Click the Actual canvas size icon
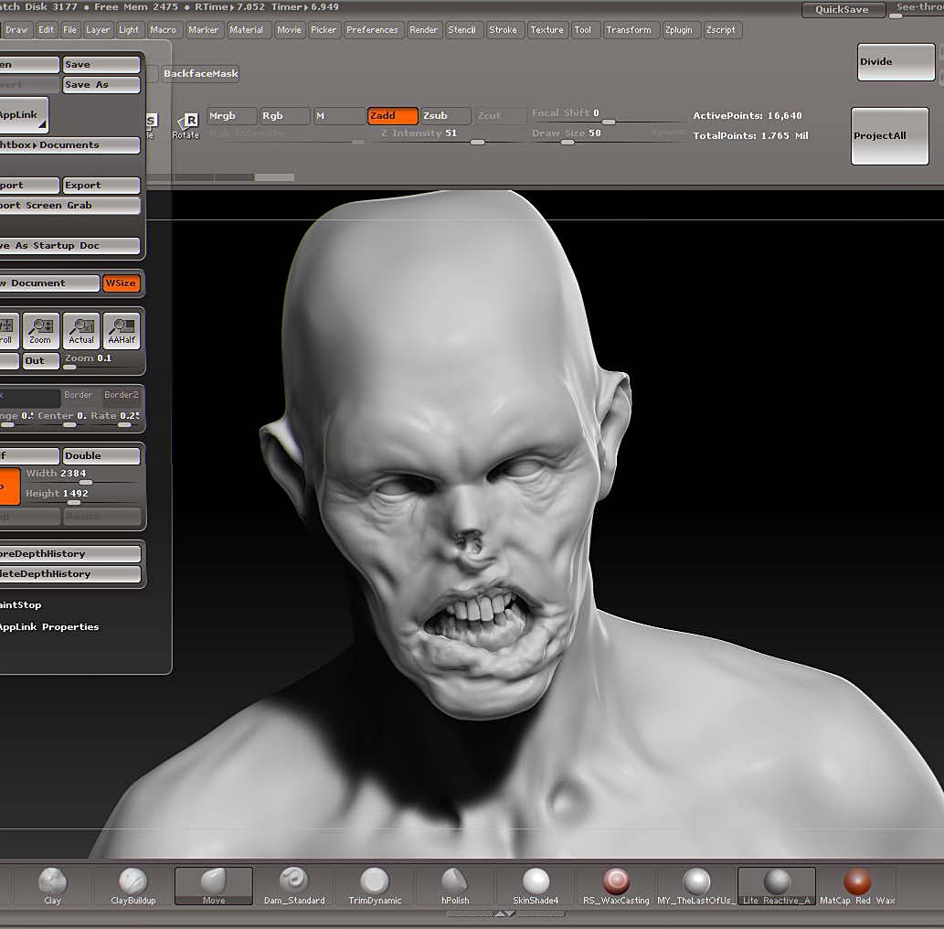 coord(80,329)
